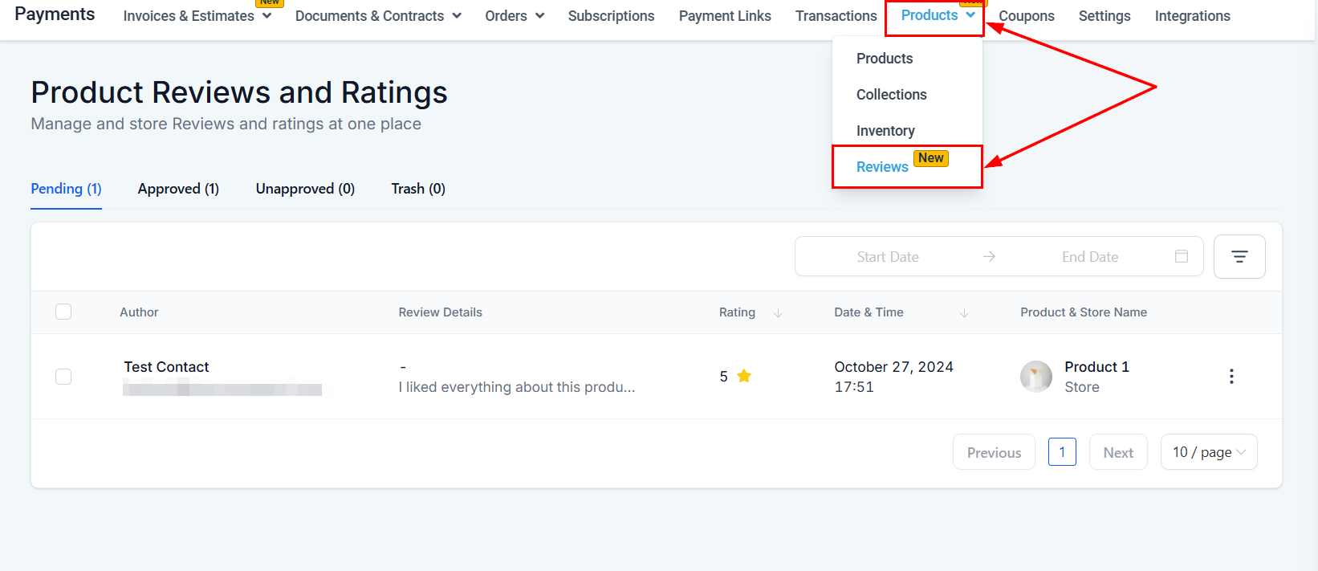The height and width of the screenshot is (571, 1318).
Task: Select Reviews in the dropdown menu
Action: click(882, 167)
